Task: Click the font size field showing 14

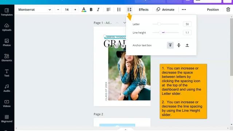Action: pos(67,10)
